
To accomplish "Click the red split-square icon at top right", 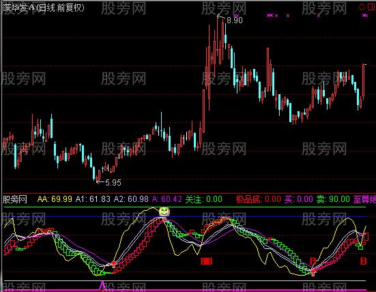I will pyautogui.click(x=371, y=7).
